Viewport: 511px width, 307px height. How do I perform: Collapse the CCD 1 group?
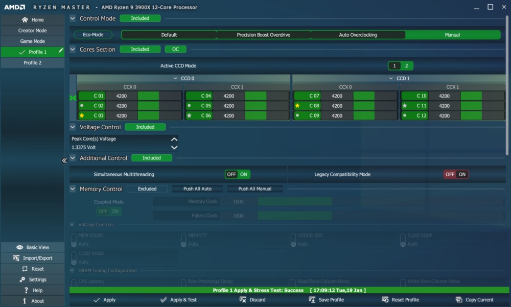391,78
